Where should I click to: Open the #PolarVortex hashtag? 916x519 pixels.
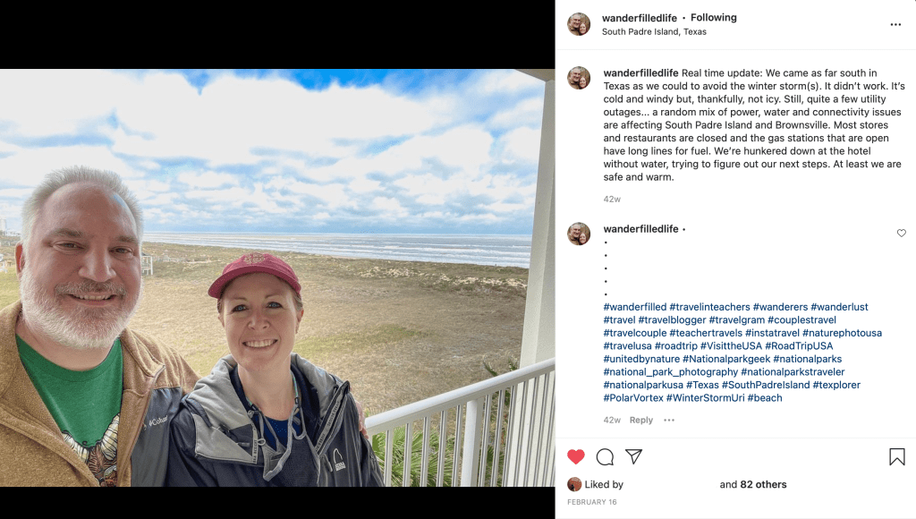coord(633,398)
